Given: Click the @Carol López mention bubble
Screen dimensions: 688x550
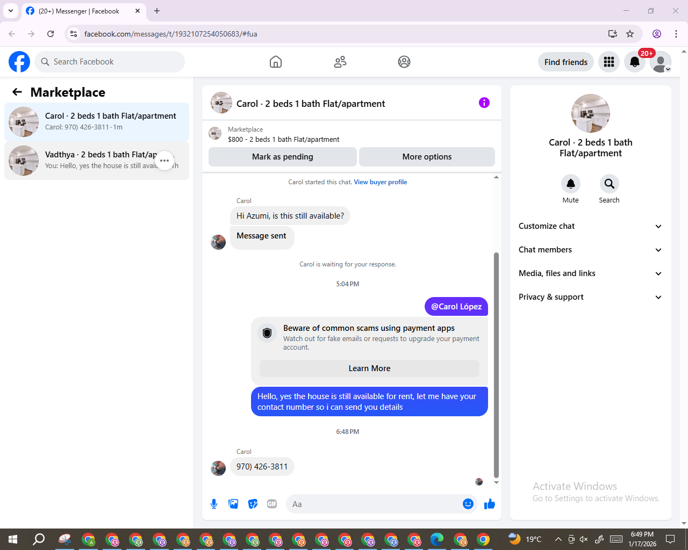Looking at the screenshot, I should (456, 307).
